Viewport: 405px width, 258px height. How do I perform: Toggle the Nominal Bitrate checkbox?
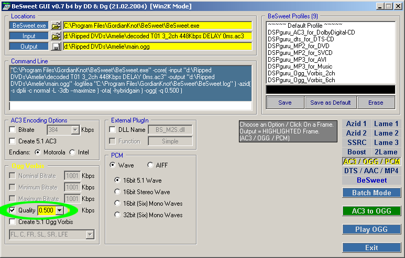pos(12,176)
